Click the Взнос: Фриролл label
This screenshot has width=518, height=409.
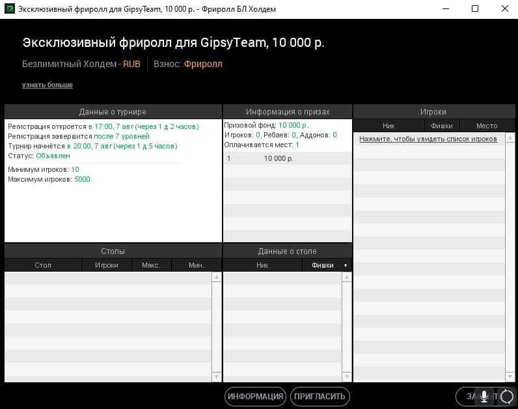tap(188, 64)
